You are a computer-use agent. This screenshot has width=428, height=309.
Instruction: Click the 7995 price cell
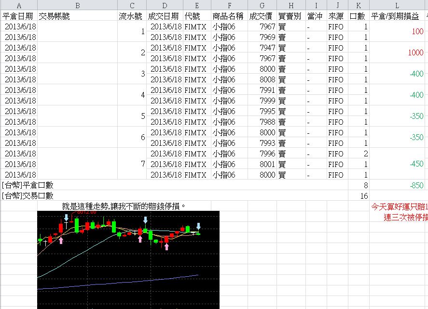tap(262, 111)
